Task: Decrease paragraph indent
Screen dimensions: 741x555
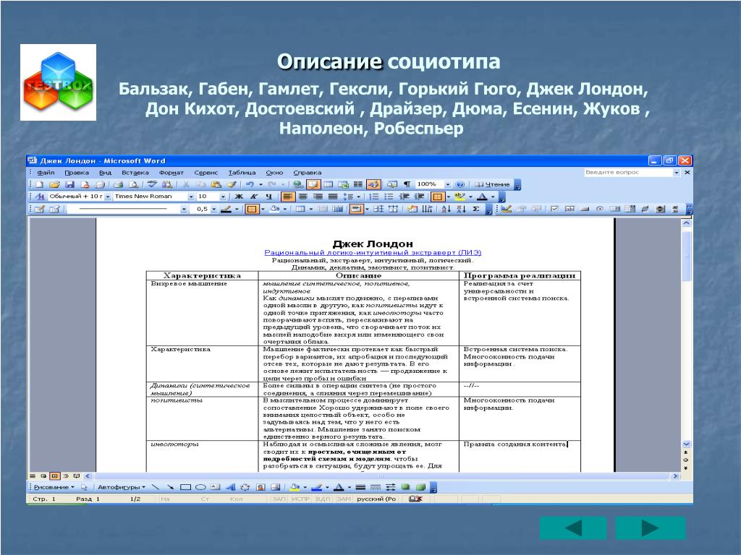Action: pos(404,197)
